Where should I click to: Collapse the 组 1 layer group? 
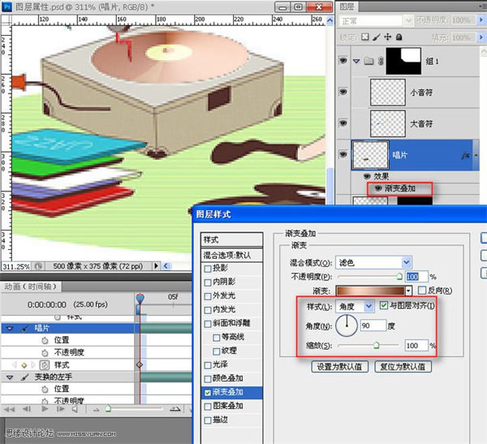point(356,61)
